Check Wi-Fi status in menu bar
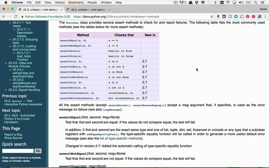 point(228,3)
